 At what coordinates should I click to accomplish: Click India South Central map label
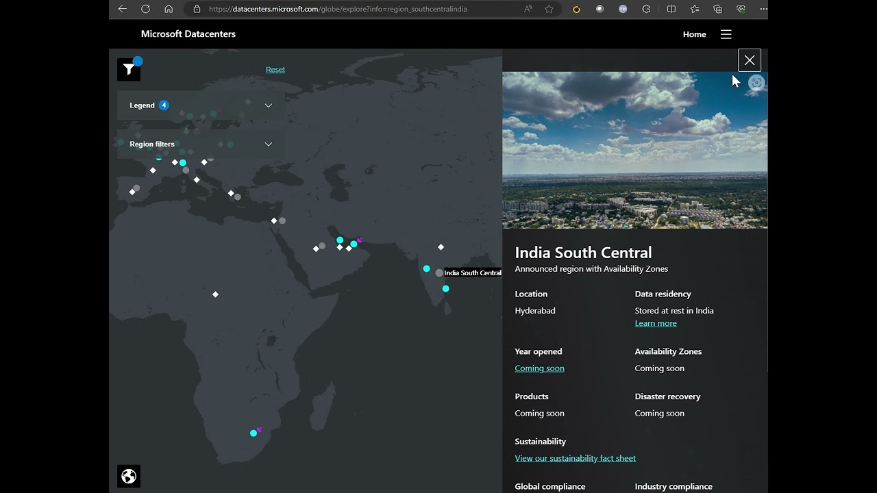473,273
